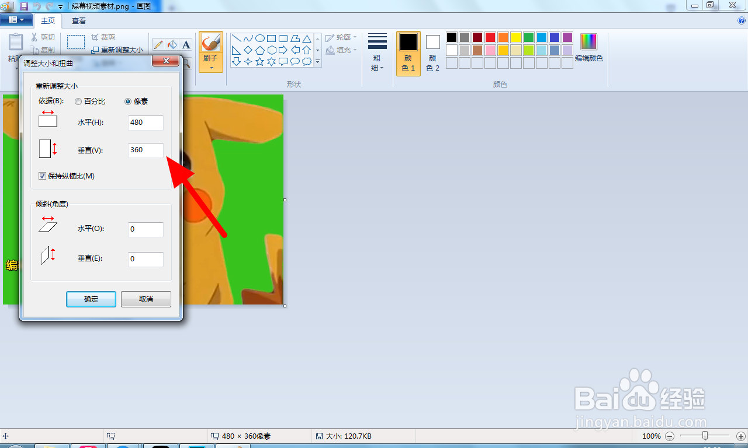
Task: Choose the pink color swatch
Action: point(490,50)
